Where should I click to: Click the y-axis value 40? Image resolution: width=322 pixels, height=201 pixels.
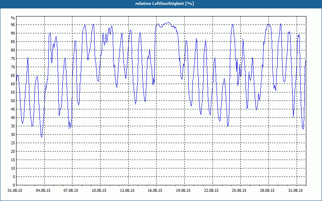13,118
